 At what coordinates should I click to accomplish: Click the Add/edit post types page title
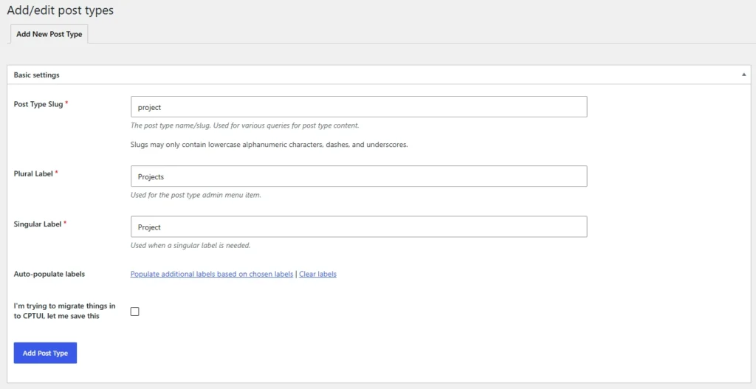pos(61,10)
